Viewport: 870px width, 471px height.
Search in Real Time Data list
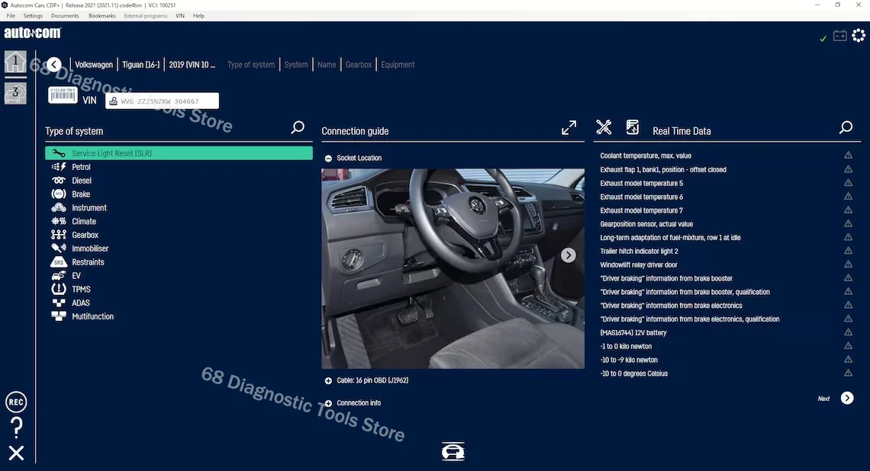point(846,128)
